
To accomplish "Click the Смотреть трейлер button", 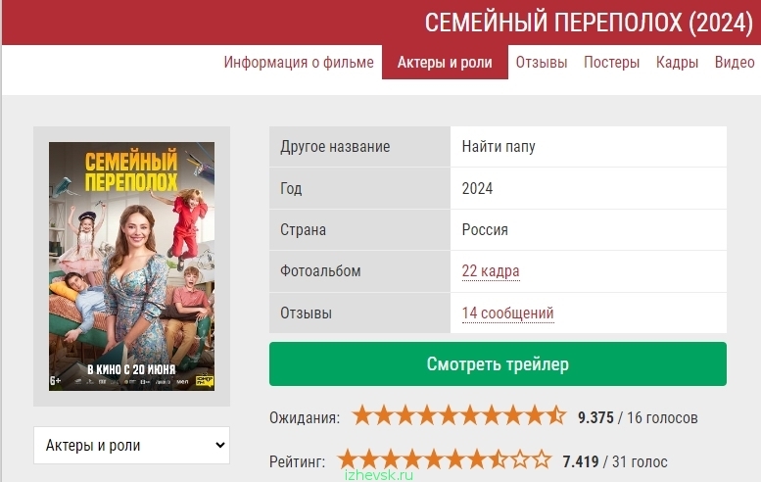I will 498,364.
